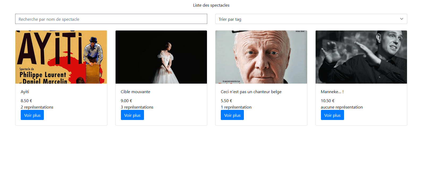Click the Ayiti poster image

click(x=61, y=57)
